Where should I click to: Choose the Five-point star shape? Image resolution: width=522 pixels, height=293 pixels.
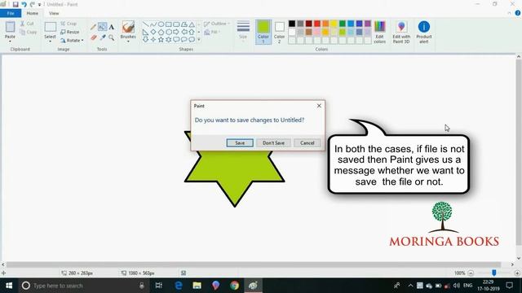point(161,40)
